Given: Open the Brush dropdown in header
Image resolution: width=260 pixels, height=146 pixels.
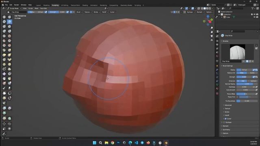Looking at the screenshot, I should click(79, 12).
